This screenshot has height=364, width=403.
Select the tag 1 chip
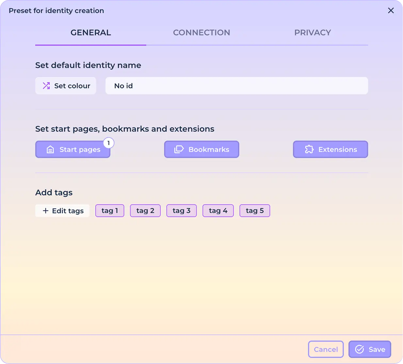tap(110, 211)
